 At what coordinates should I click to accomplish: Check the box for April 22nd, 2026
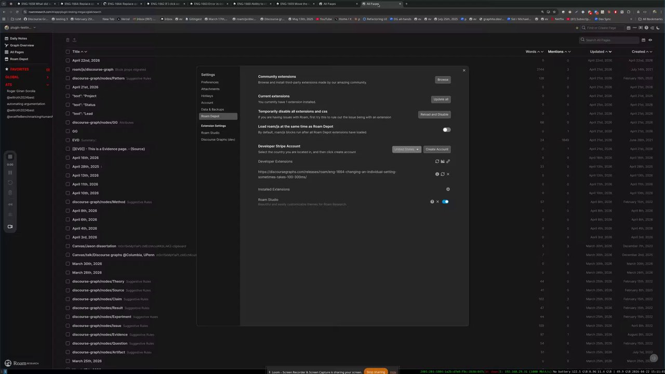pyautogui.click(x=68, y=60)
